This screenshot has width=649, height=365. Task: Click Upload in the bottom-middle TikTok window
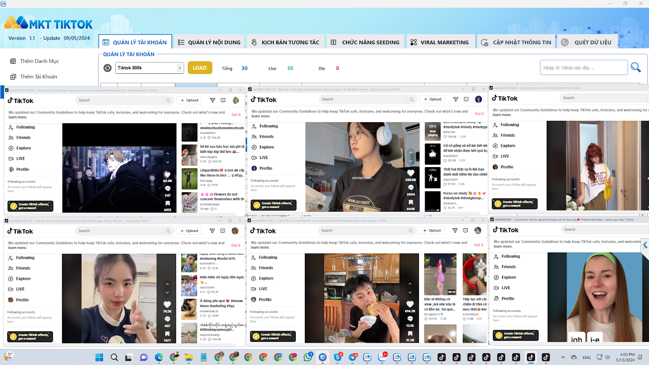pos(432,230)
